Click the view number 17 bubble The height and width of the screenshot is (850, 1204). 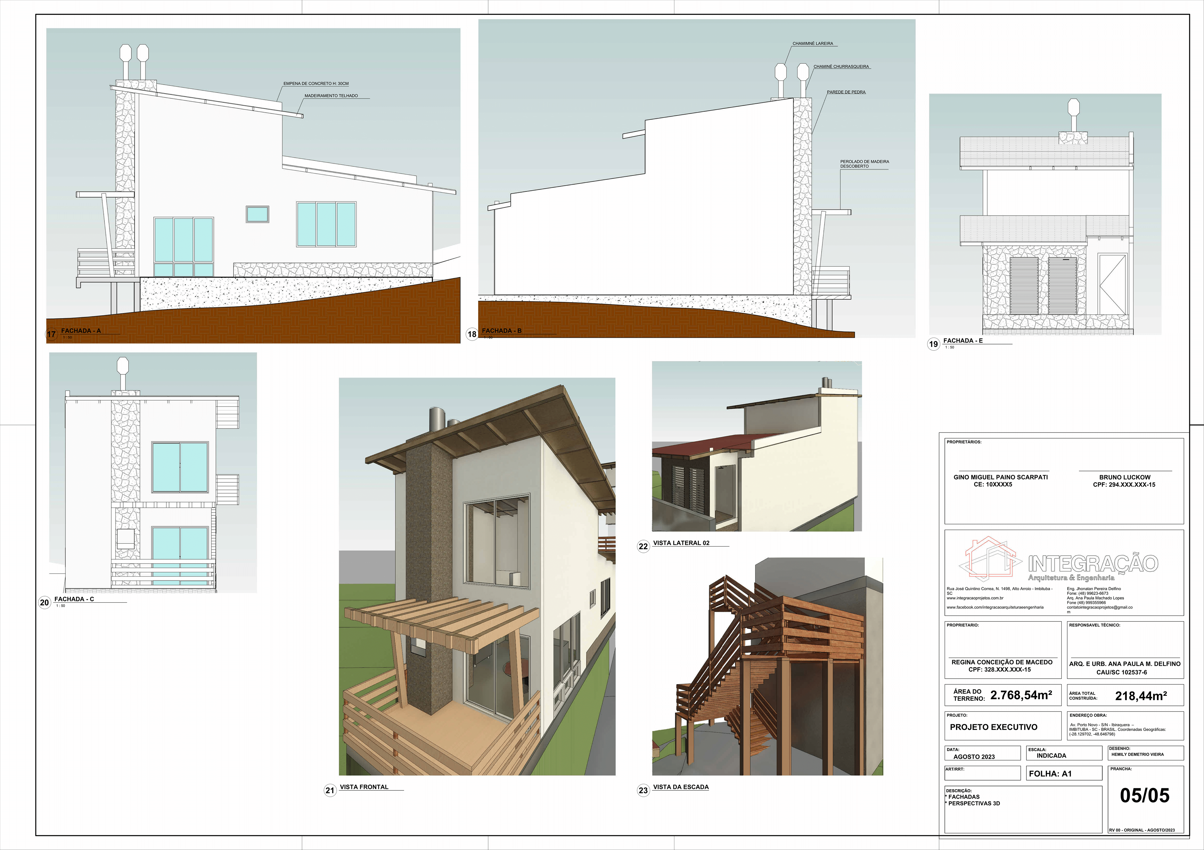(x=51, y=334)
